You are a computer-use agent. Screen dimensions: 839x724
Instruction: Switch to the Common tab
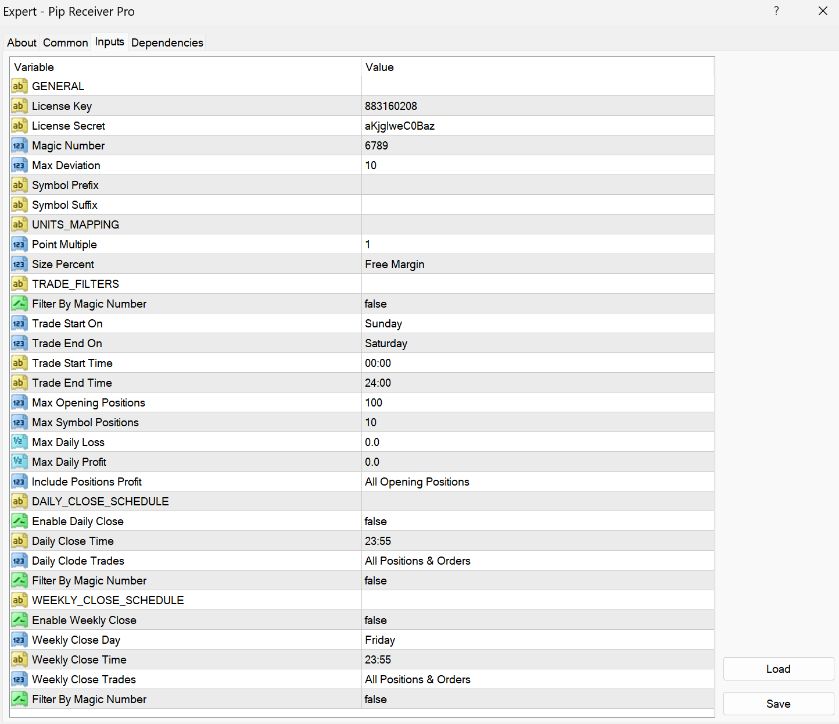65,42
